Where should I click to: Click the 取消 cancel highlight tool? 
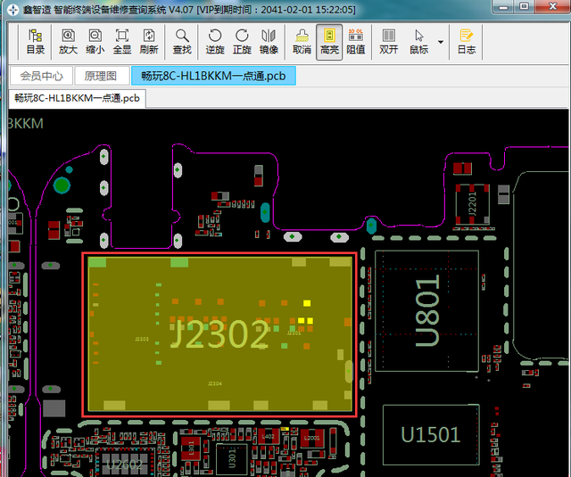point(302,42)
